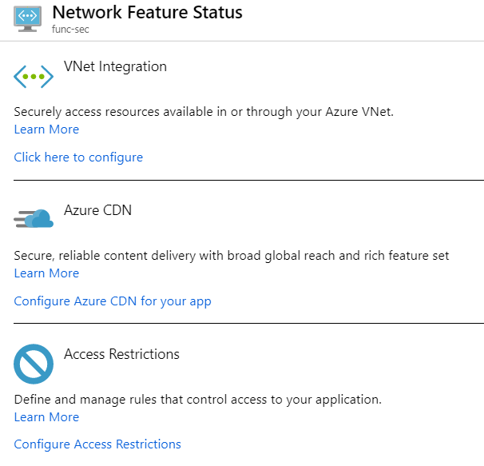The image size is (484, 466).
Task: Open Learn More under Access Restrictions
Action: 46,417
